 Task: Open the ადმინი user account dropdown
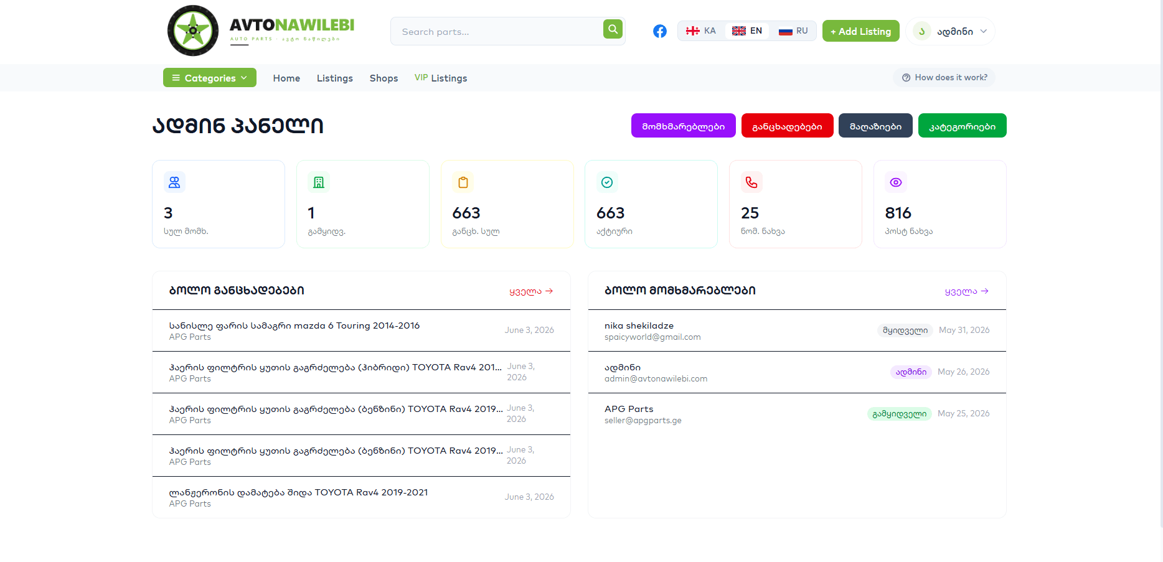[950, 31]
